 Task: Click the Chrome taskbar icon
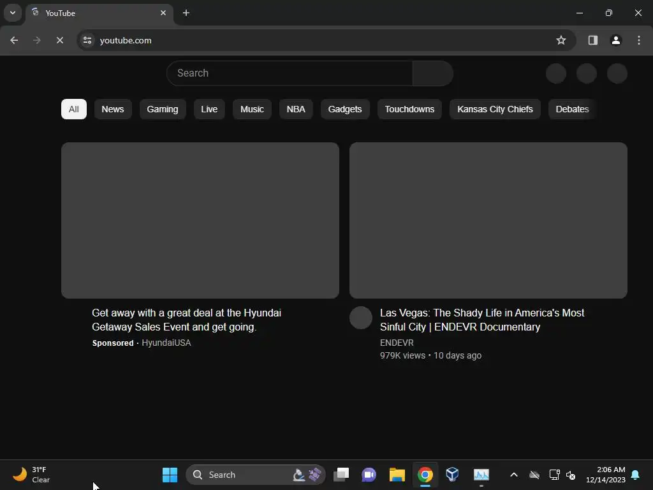point(425,475)
